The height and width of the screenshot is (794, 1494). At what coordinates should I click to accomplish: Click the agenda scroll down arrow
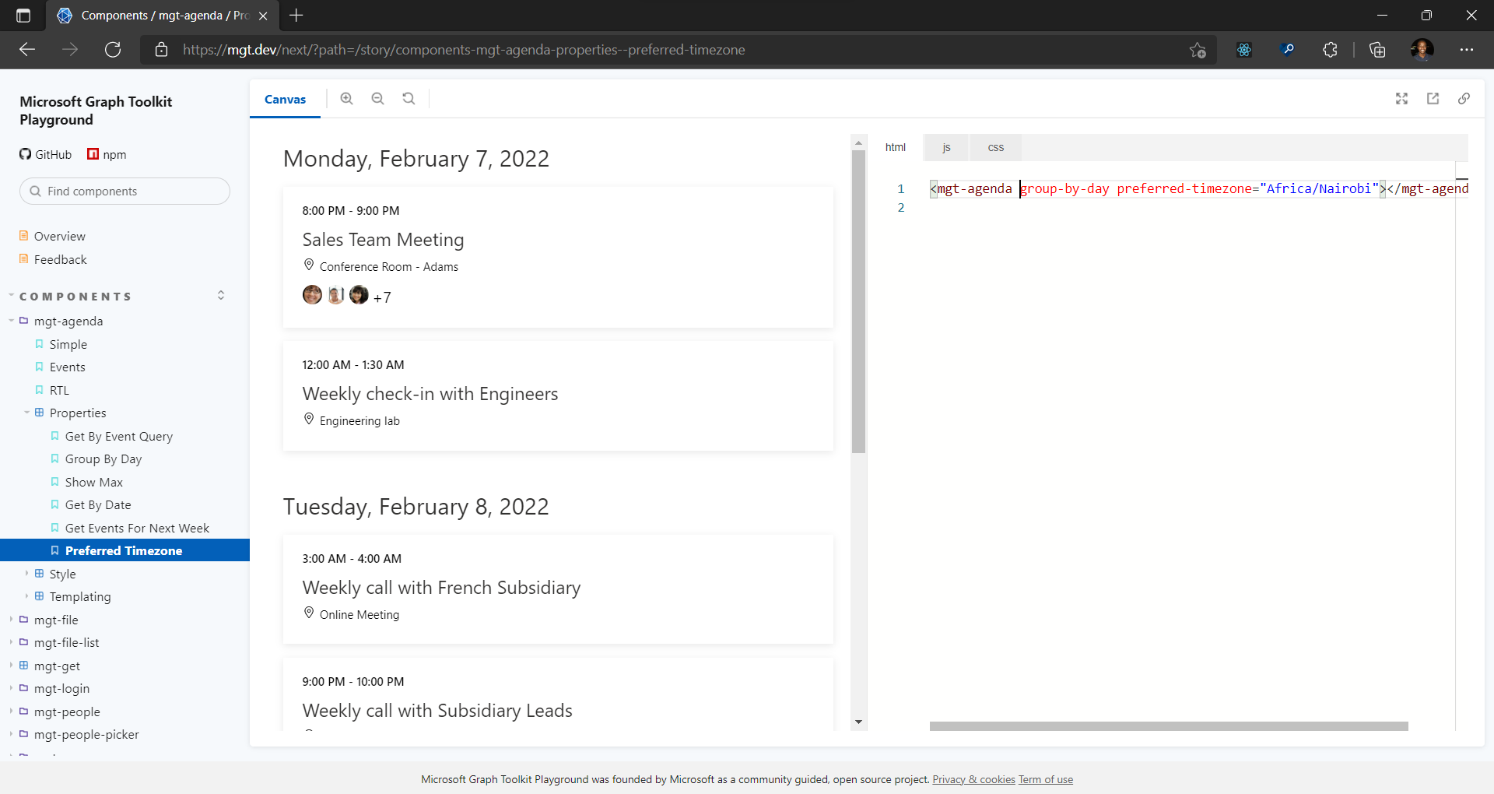pyautogui.click(x=858, y=722)
